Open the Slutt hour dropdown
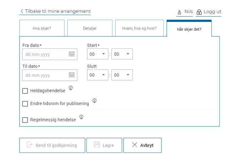The width and height of the screenshot is (232, 155). click(x=97, y=75)
